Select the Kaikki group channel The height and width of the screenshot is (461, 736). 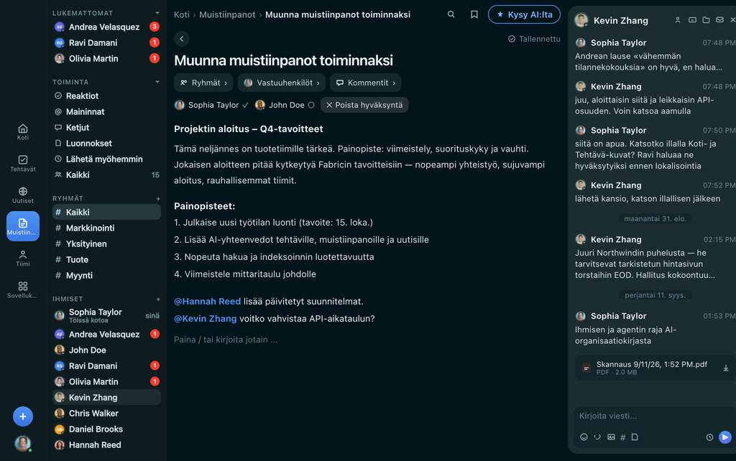pyautogui.click(x=106, y=212)
